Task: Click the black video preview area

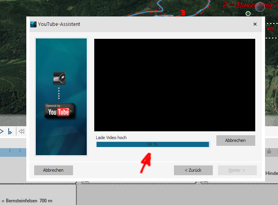Action: (174, 85)
